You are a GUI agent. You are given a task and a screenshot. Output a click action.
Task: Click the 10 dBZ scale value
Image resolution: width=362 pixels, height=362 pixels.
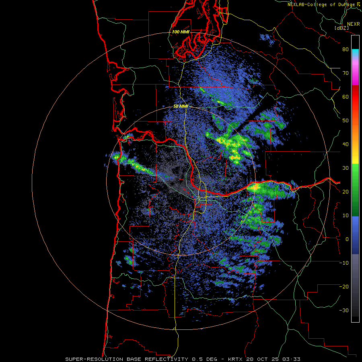346,216
